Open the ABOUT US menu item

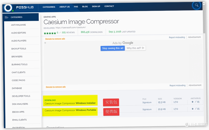[65, 7]
